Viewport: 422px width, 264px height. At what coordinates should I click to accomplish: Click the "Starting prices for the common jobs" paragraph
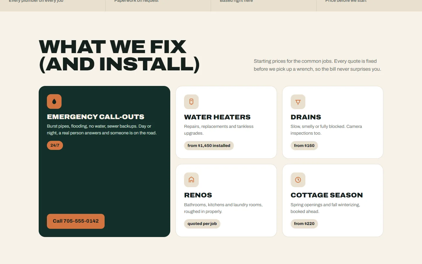317,65
